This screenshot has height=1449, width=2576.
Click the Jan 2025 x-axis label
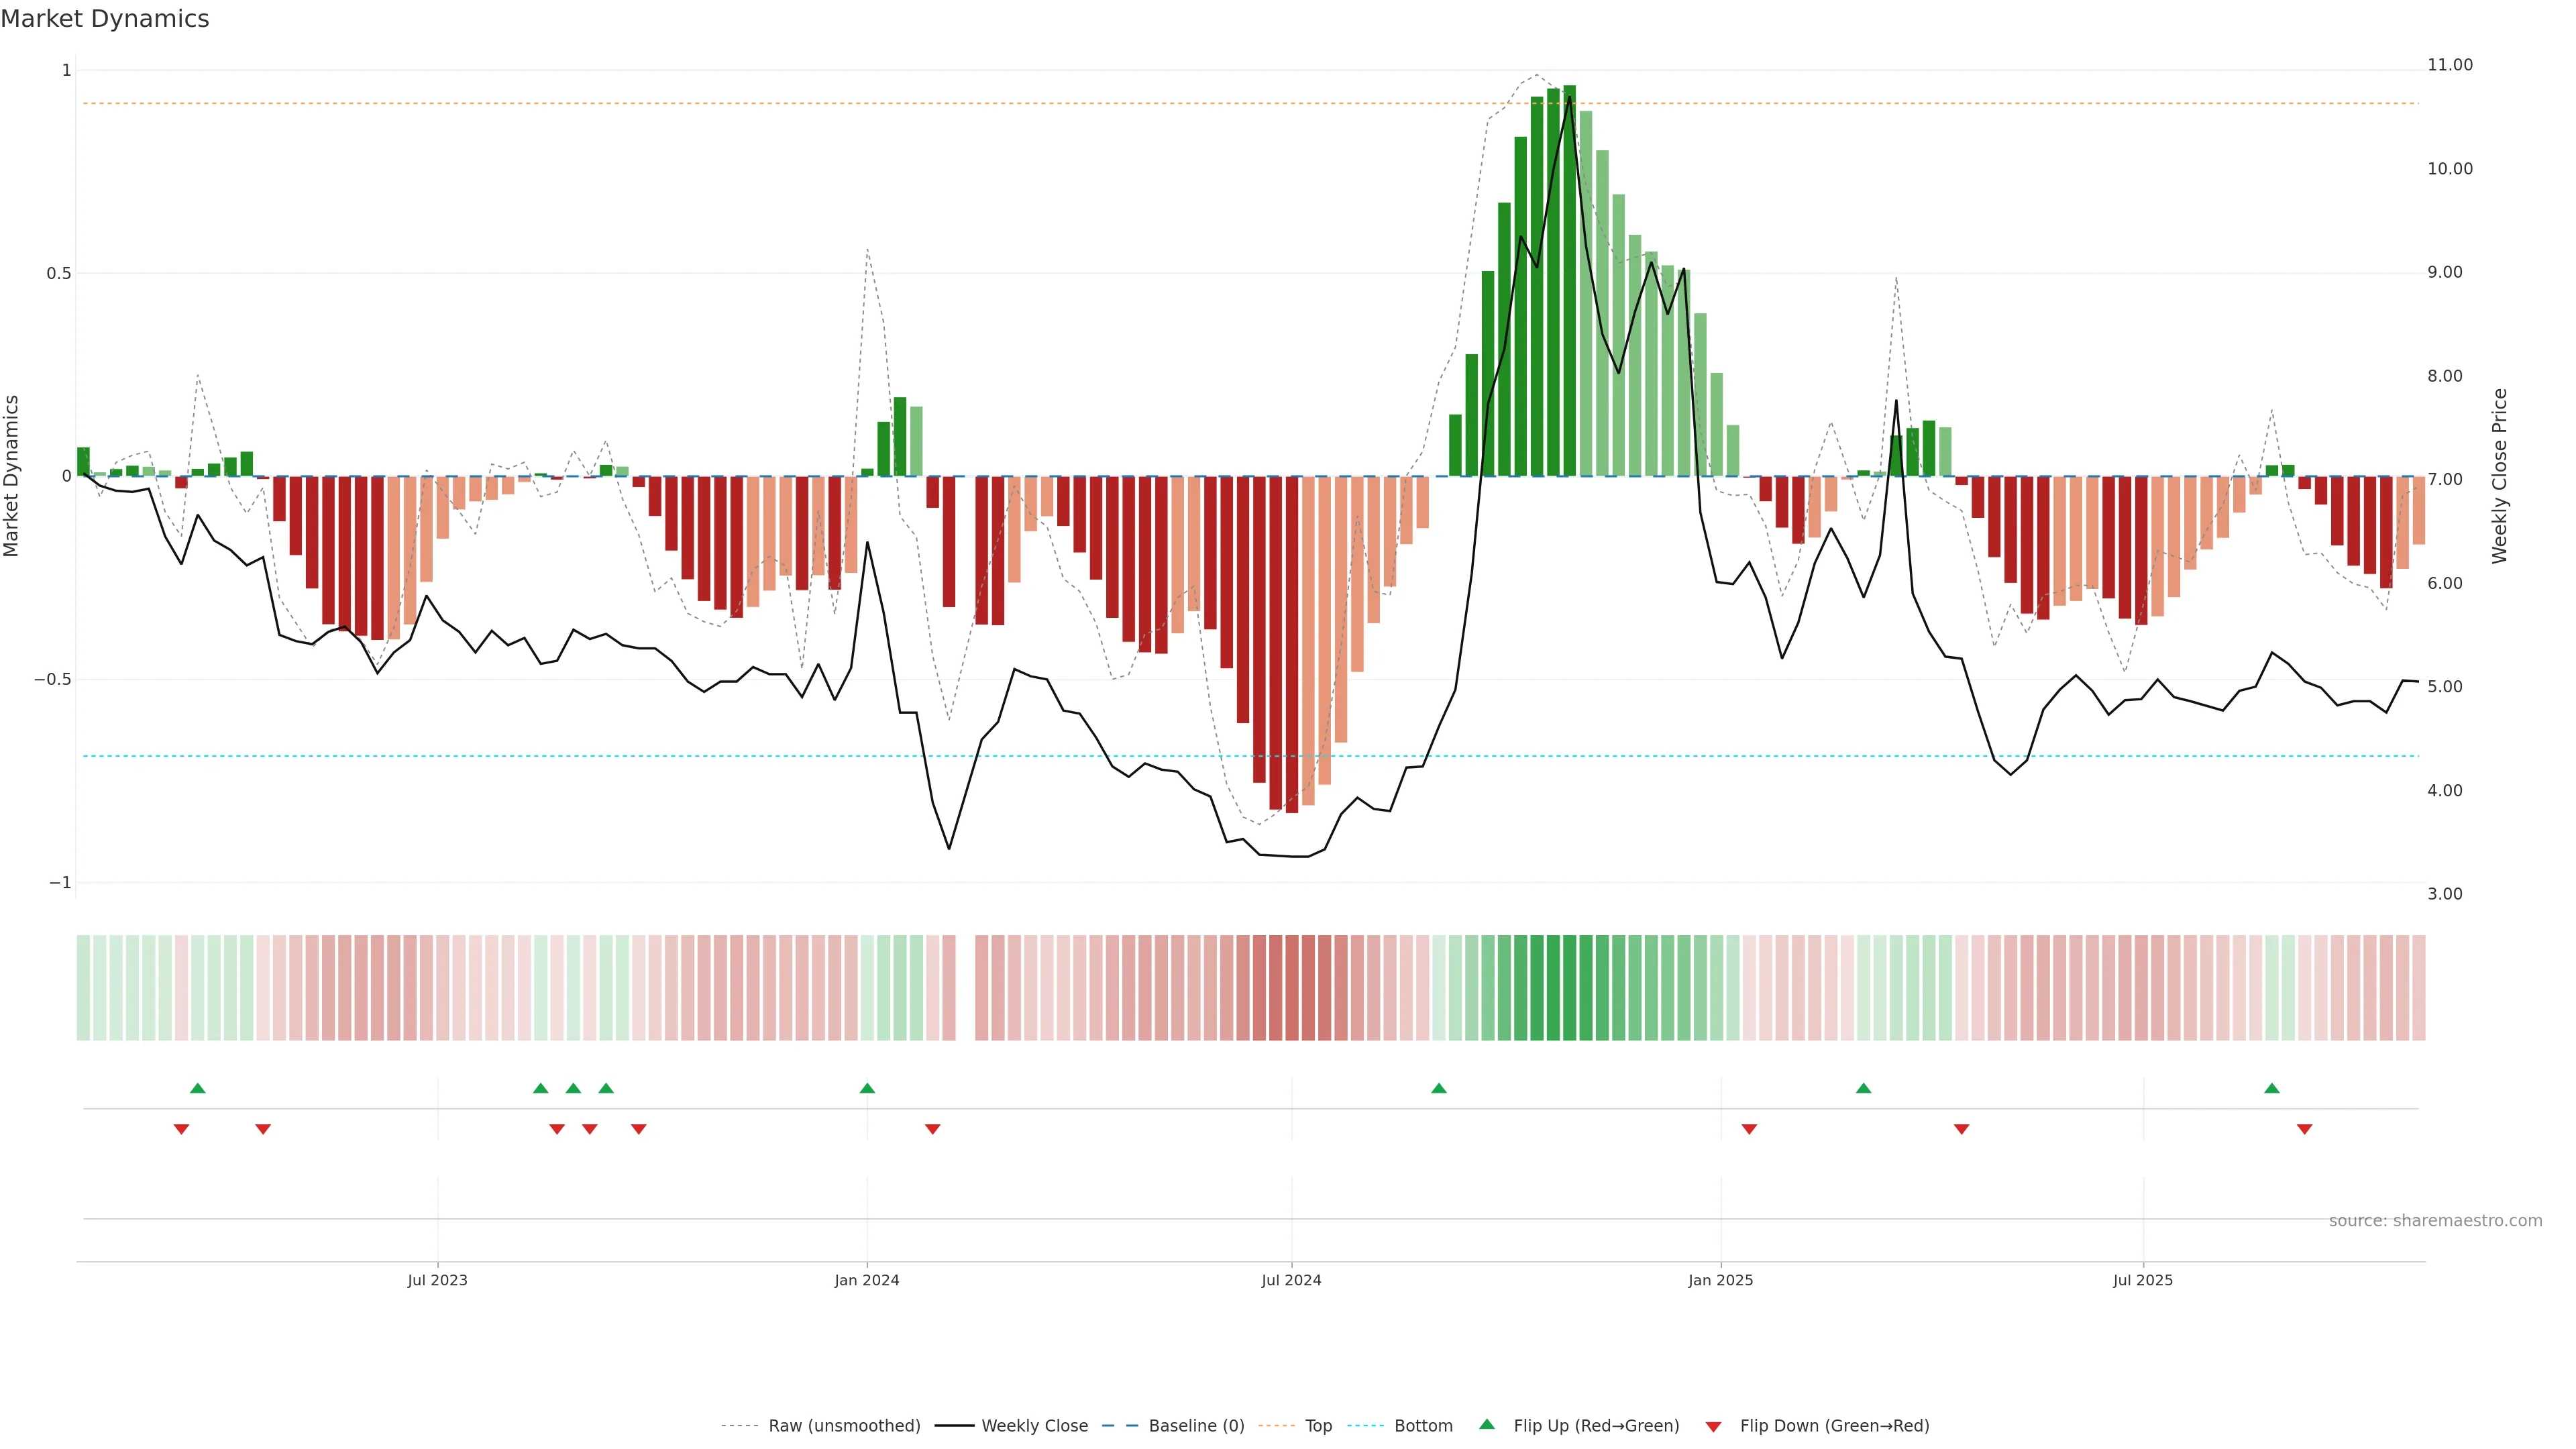click(x=1720, y=1280)
